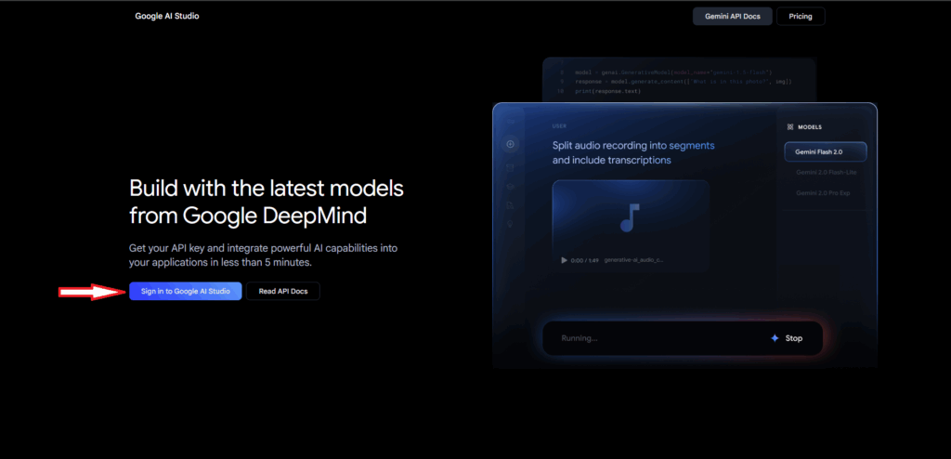Image resolution: width=951 pixels, height=459 pixels.
Task: Click the envelope icon in preview sidebar
Action: pyautogui.click(x=510, y=166)
